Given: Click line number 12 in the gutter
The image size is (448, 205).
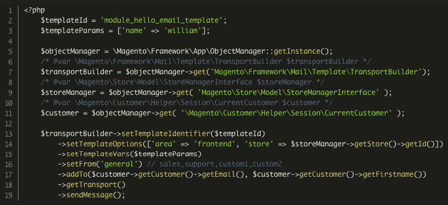Looking at the screenshot, I should (9, 123).
